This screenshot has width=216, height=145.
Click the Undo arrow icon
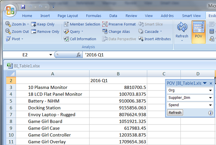tap(31, 6)
